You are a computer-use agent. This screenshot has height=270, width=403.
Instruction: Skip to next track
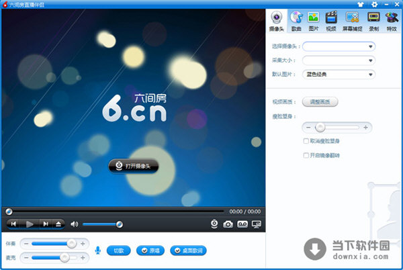click(x=46, y=224)
